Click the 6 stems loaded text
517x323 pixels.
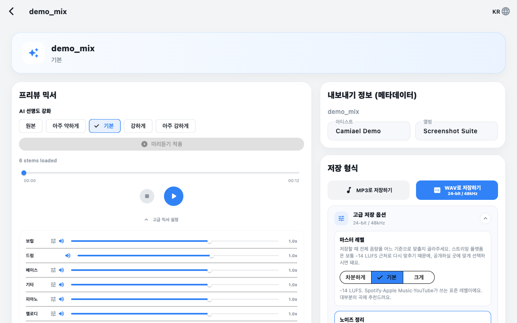[38, 161]
